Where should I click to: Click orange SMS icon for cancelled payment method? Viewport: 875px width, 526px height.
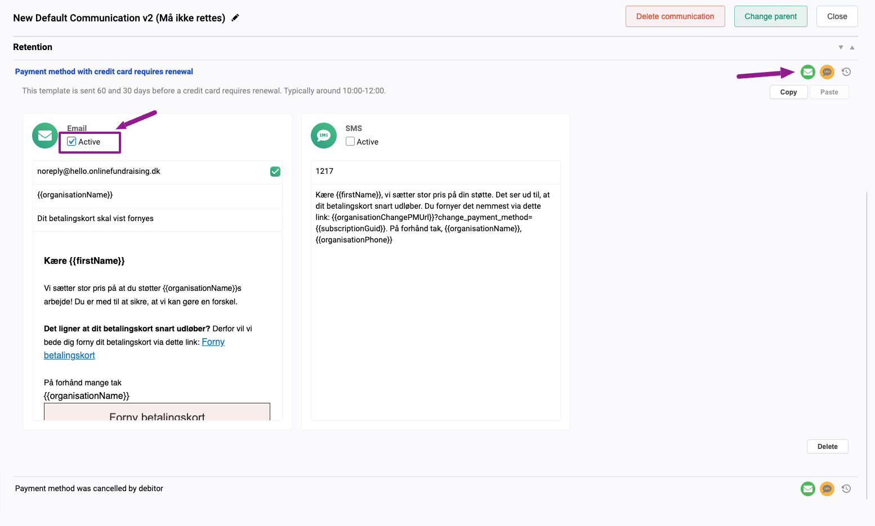click(827, 489)
